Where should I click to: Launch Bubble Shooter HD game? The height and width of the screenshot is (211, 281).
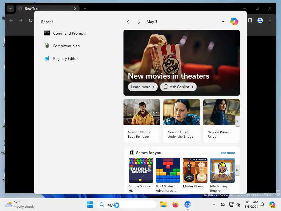tap(141, 175)
